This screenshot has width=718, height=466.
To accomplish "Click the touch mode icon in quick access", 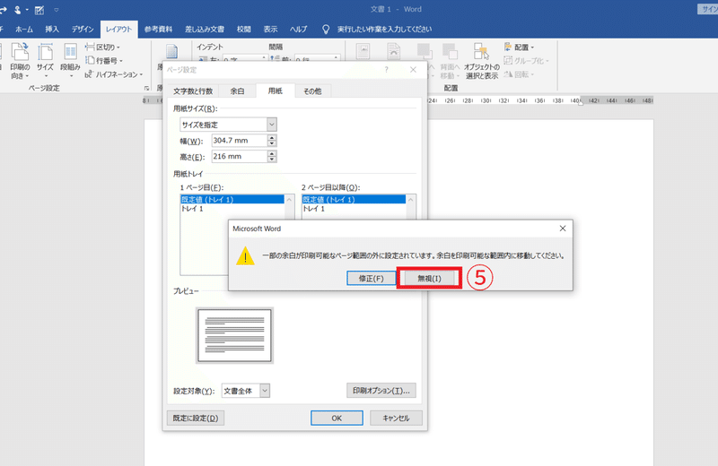I will [x=19, y=10].
